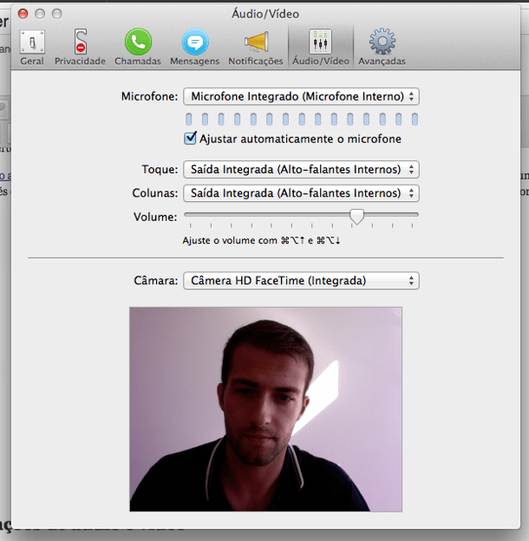Select the Áudio/Vídeo mixer pane

click(x=321, y=48)
